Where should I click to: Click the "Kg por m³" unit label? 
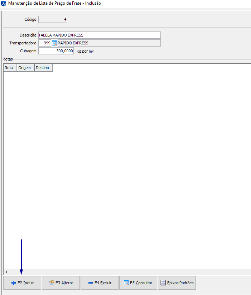coord(85,51)
